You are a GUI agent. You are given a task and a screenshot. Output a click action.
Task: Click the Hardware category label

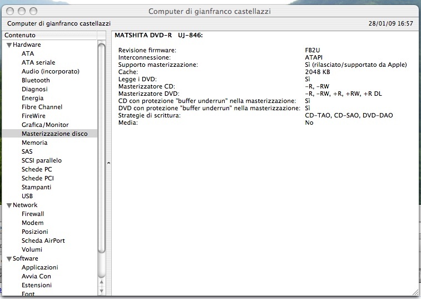pos(27,45)
